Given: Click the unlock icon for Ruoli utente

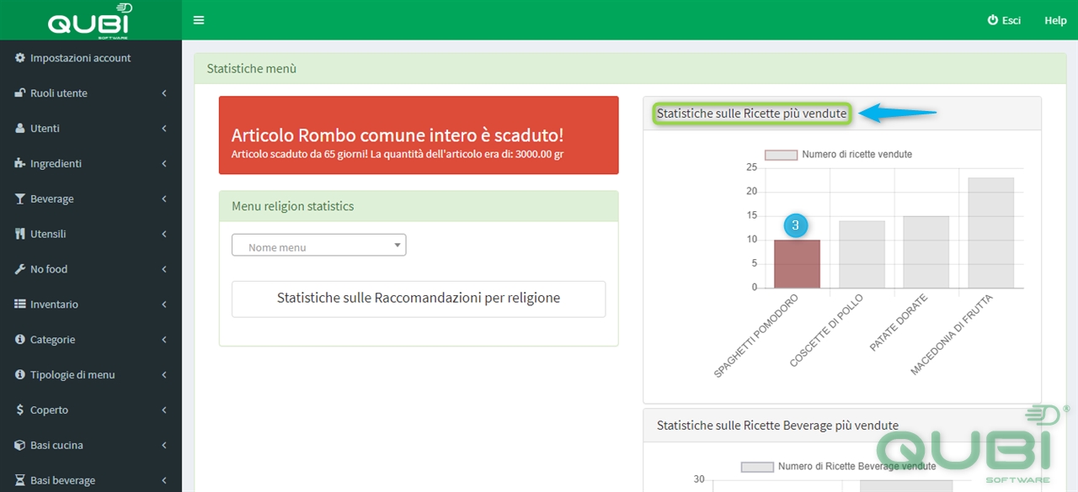Looking at the screenshot, I should [20, 93].
